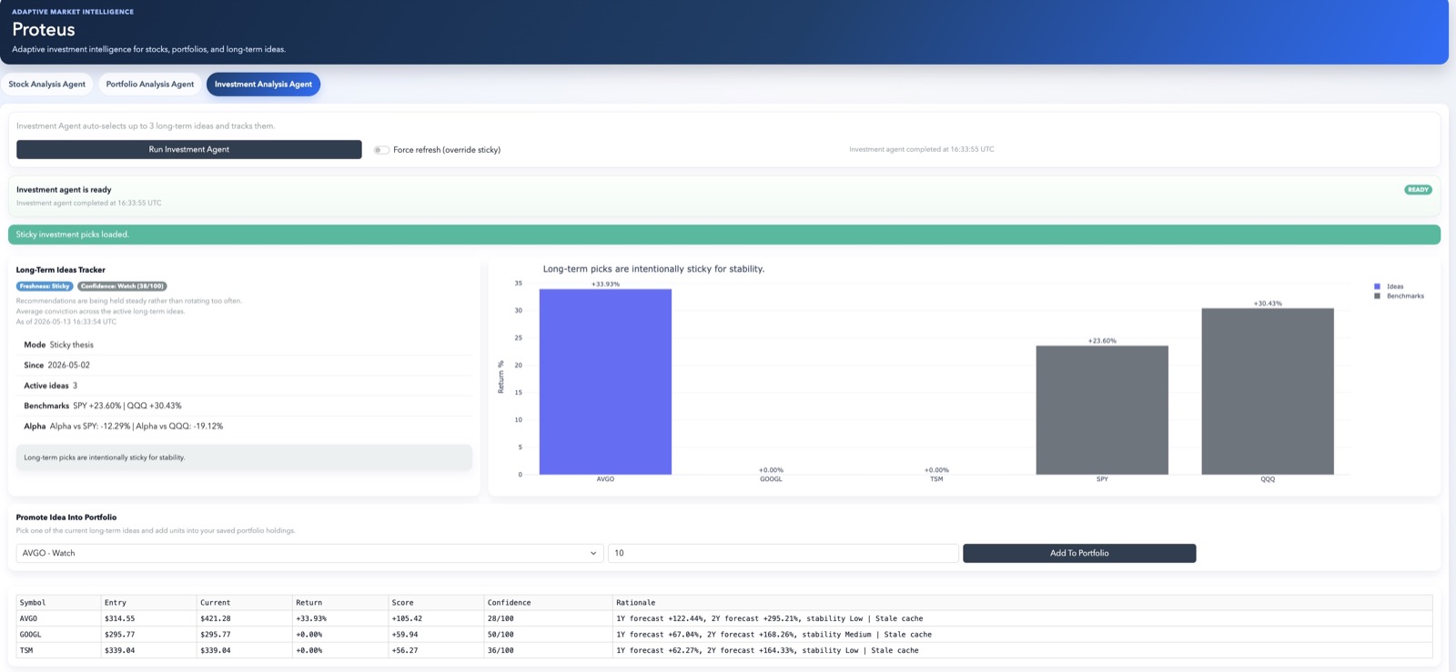The height and width of the screenshot is (672, 1456).
Task: Click the Proteus title in the header
Action: (x=44, y=29)
